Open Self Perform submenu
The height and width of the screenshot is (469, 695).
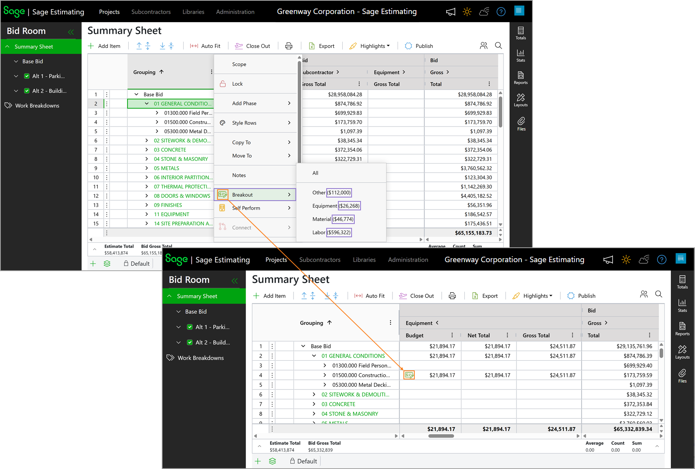click(255, 208)
